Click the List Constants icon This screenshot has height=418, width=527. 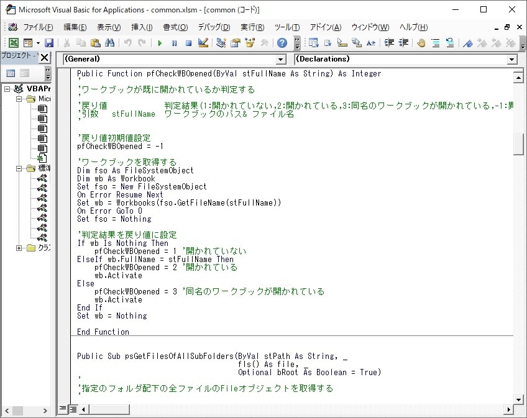[x=328, y=43]
